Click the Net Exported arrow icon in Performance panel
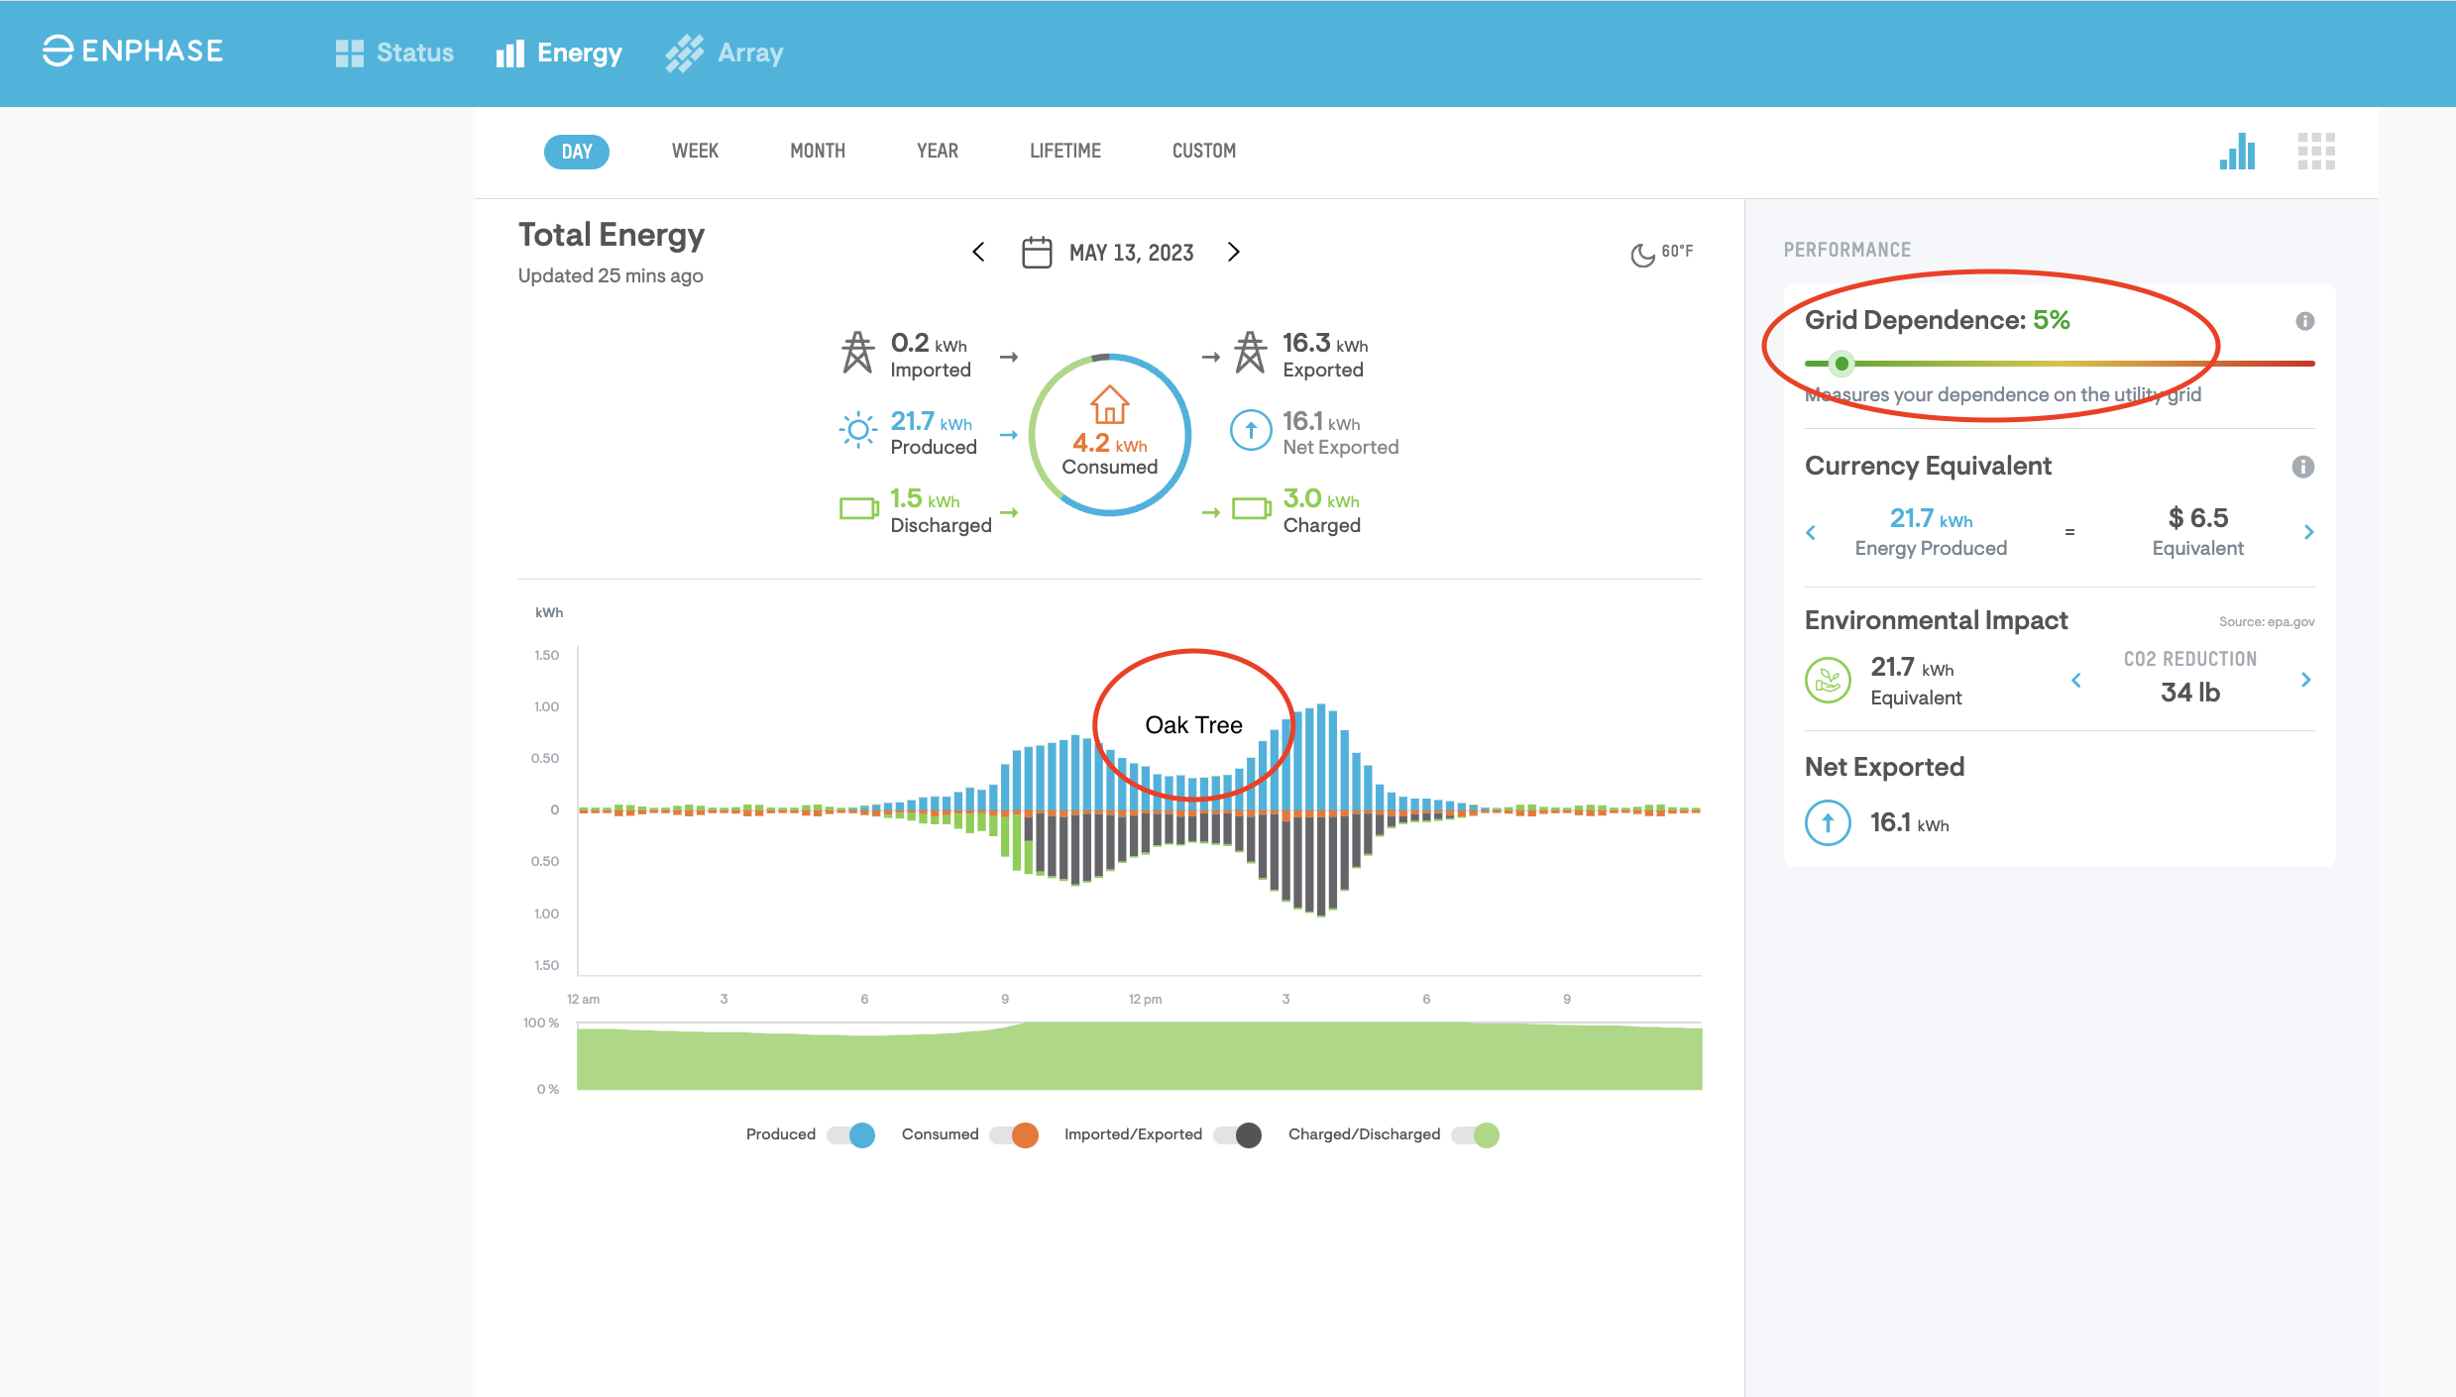The image size is (2456, 1397). (x=1828, y=822)
